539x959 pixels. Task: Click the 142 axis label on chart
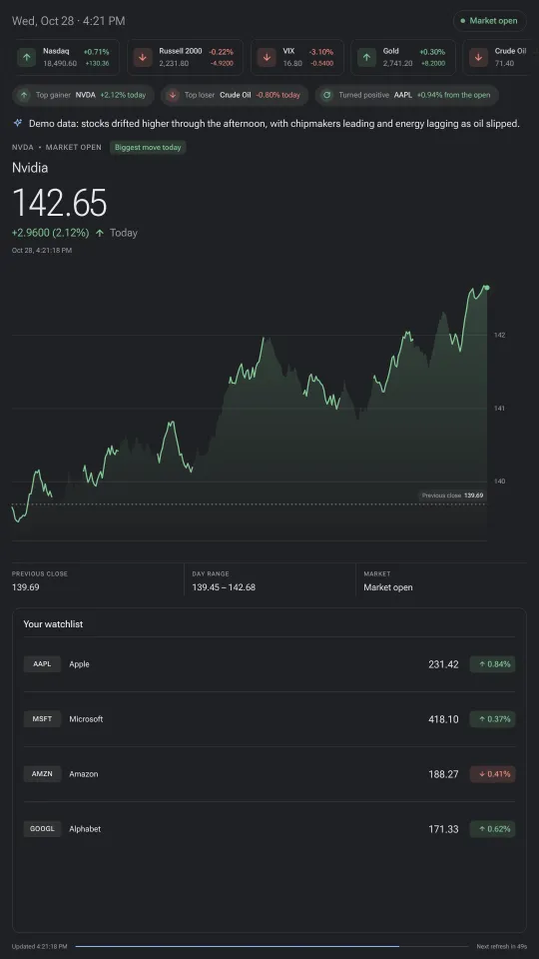point(500,336)
